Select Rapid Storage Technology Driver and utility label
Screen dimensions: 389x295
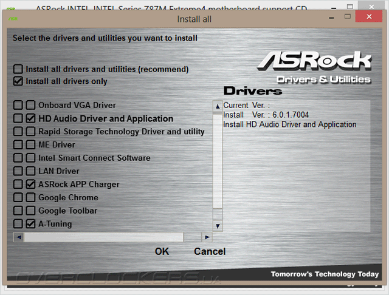[122, 132]
